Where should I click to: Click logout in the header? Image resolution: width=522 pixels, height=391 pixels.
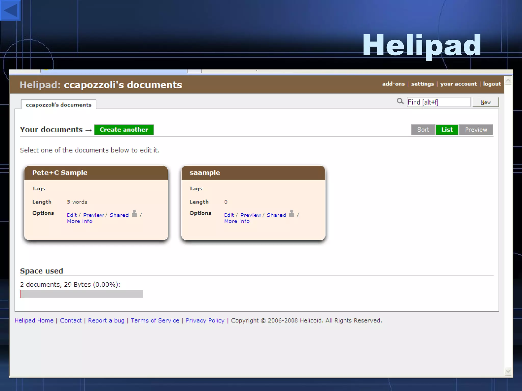[492, 84]
